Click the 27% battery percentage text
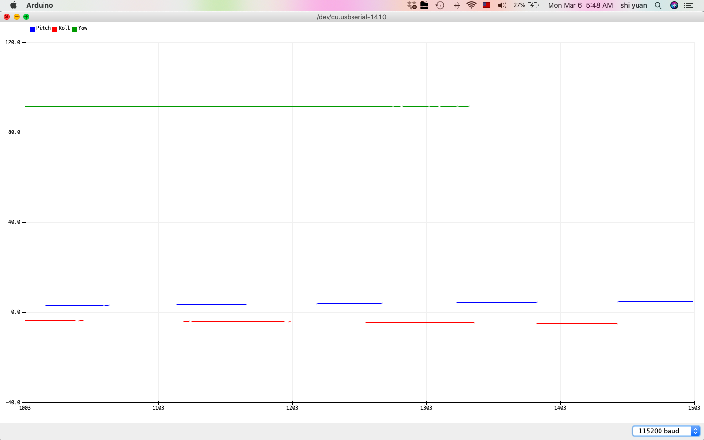Image resolution: width=704 pixels, height=440 pixels. tap(519, 5)
